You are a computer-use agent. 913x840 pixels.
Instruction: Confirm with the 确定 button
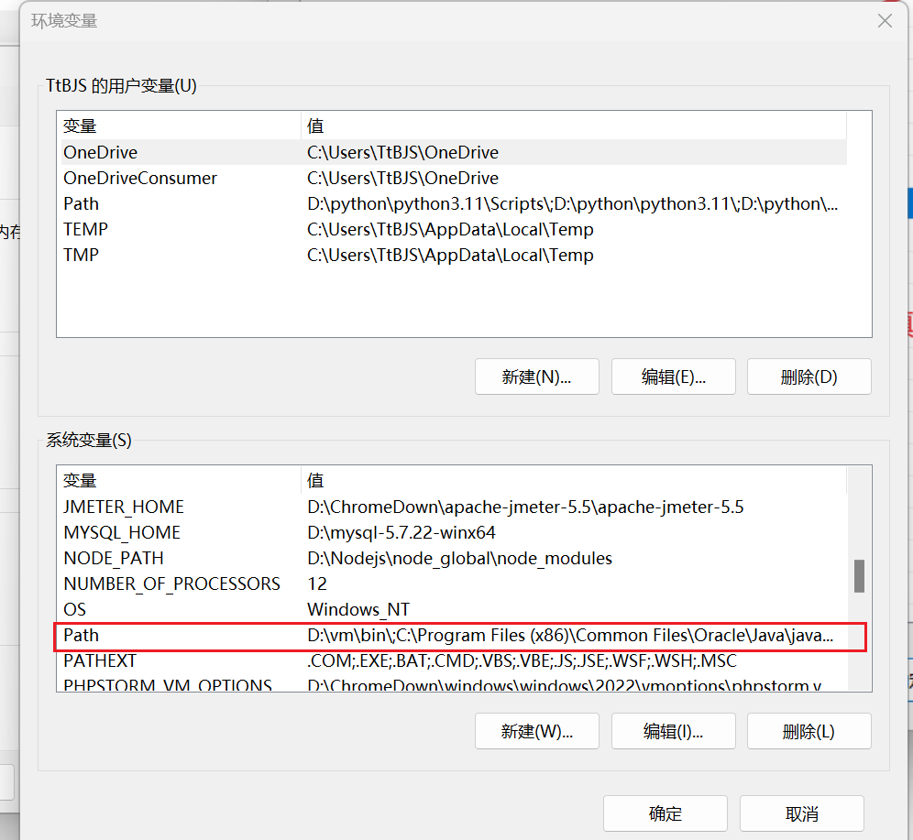pos(665,813)
